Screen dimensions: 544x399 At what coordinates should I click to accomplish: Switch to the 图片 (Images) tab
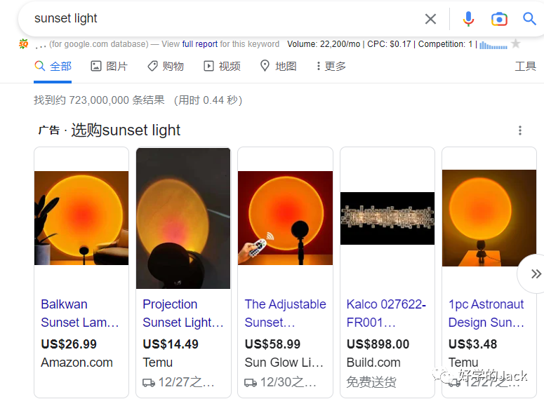(x=109, y=66)
